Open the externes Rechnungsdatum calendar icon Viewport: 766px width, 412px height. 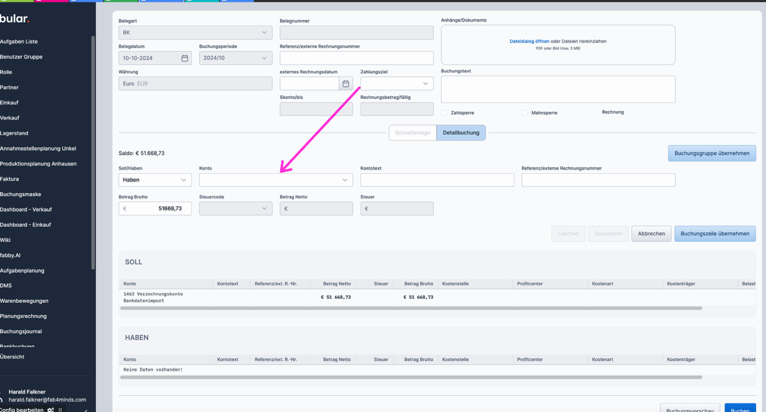[x=346, y=83]
